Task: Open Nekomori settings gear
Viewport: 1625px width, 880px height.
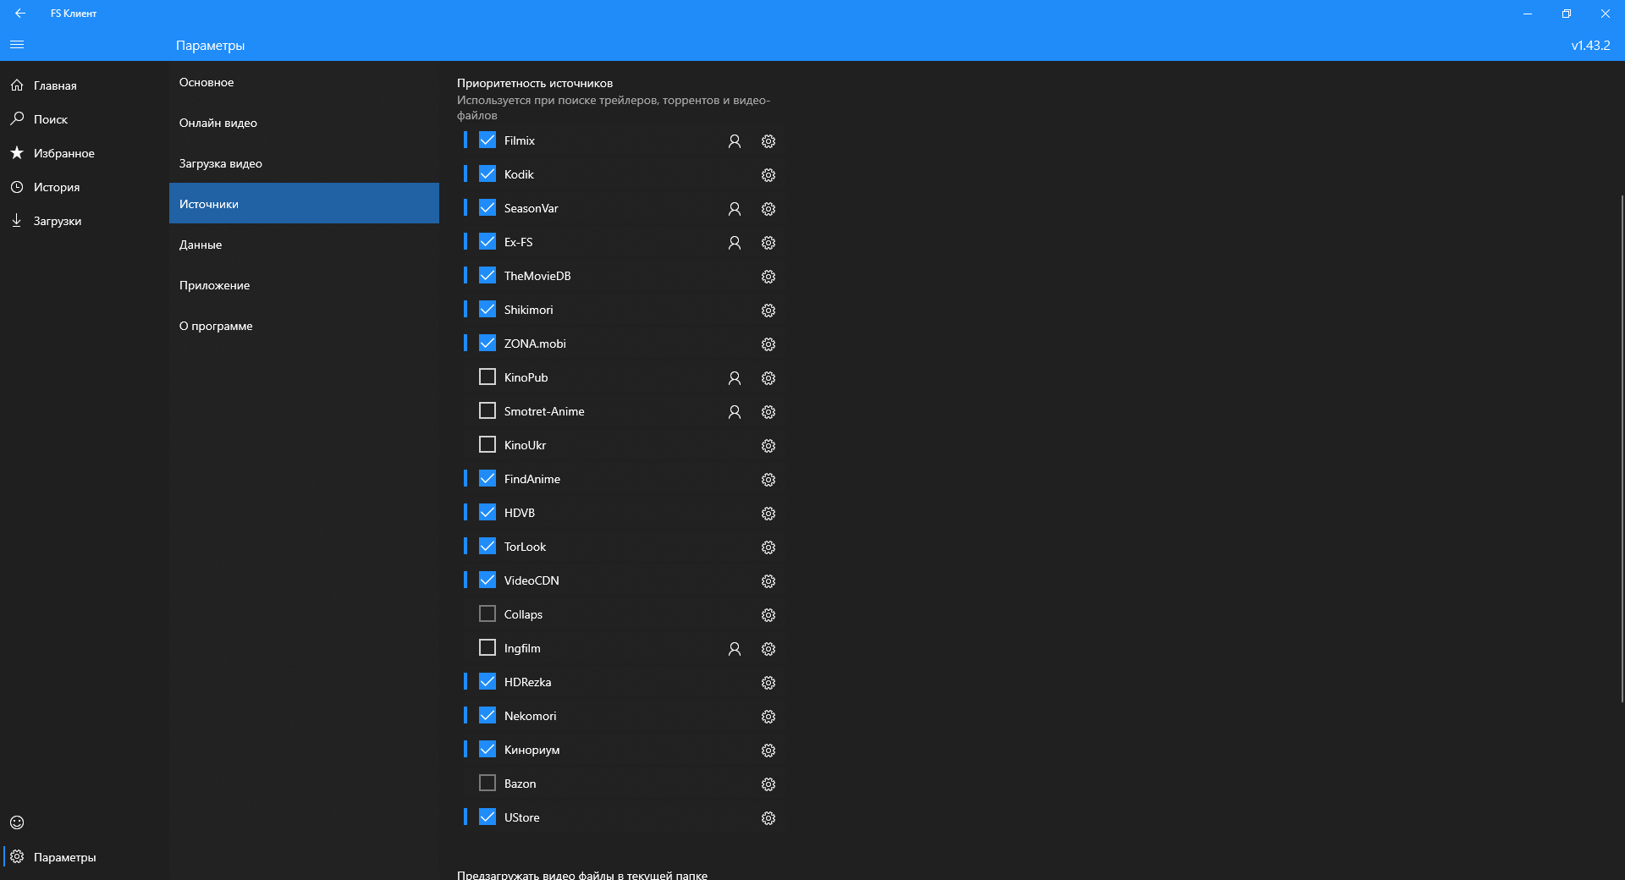Action: (768, 717)
